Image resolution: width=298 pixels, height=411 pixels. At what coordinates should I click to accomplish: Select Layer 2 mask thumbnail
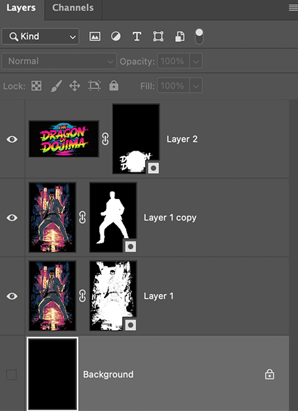[x=136, y=139]
